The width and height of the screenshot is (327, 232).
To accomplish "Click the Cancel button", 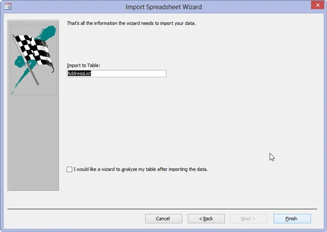I will [x=164, y=219].
